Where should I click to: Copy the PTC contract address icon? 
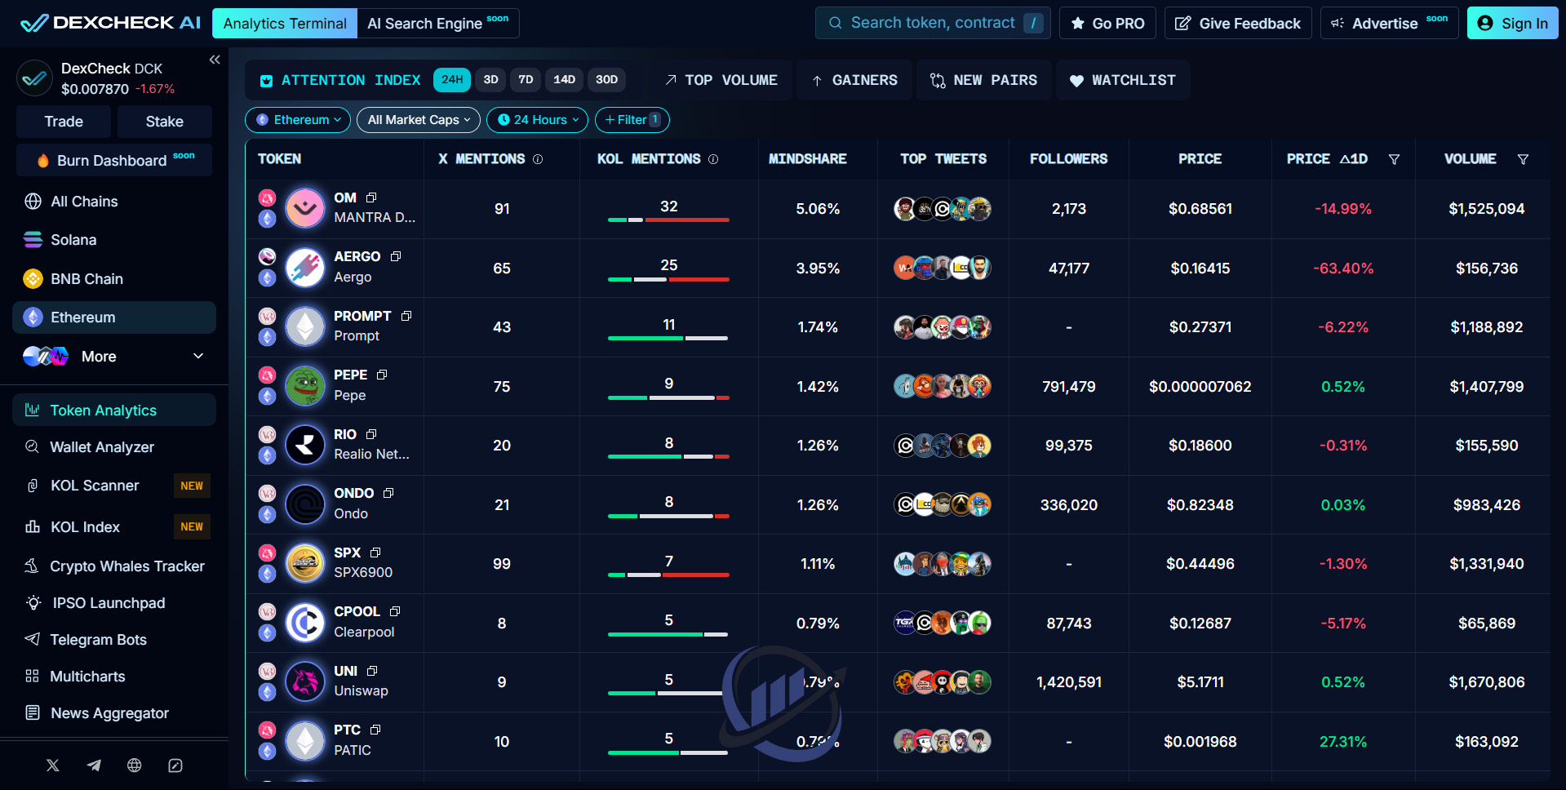coord(375,730)
